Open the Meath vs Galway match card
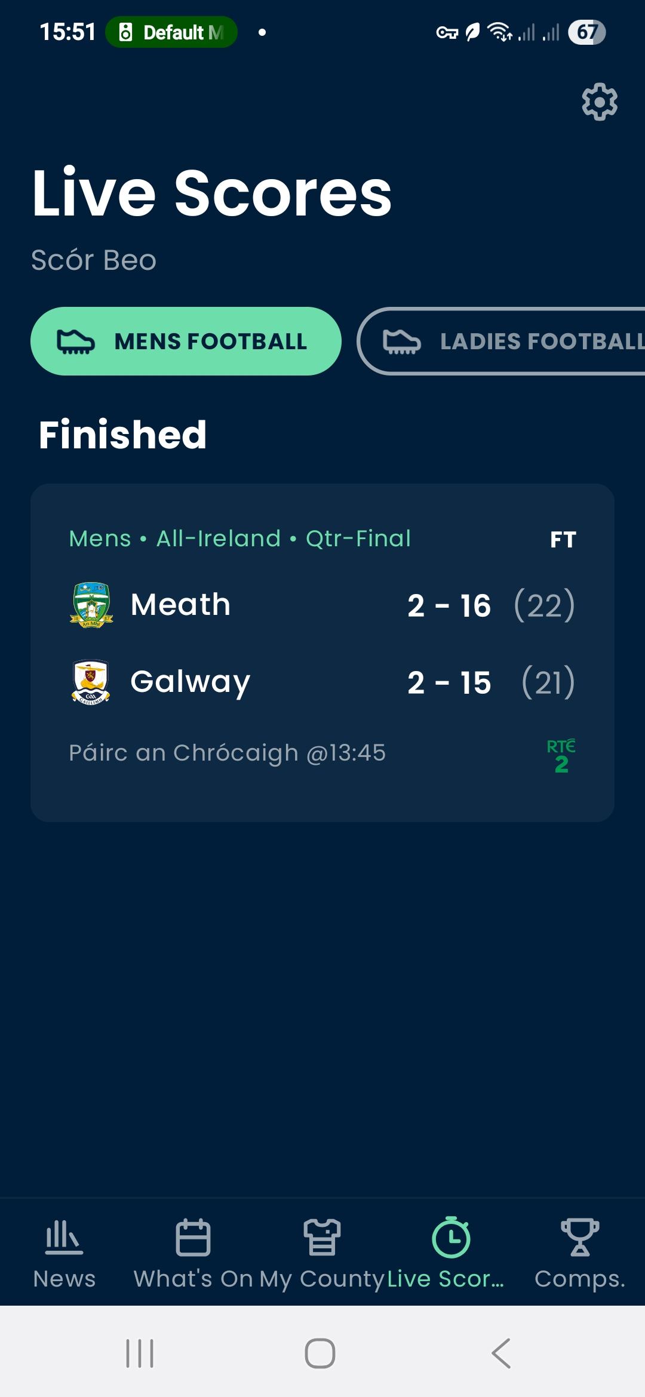645x1397 pixels. pyautogui.click(x=322, y=653)
